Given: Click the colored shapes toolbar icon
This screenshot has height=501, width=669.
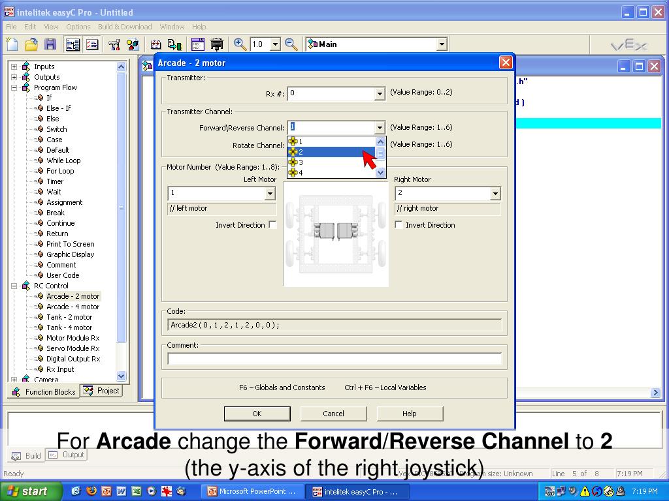Looking at the screenshot, I should (133, 44).
